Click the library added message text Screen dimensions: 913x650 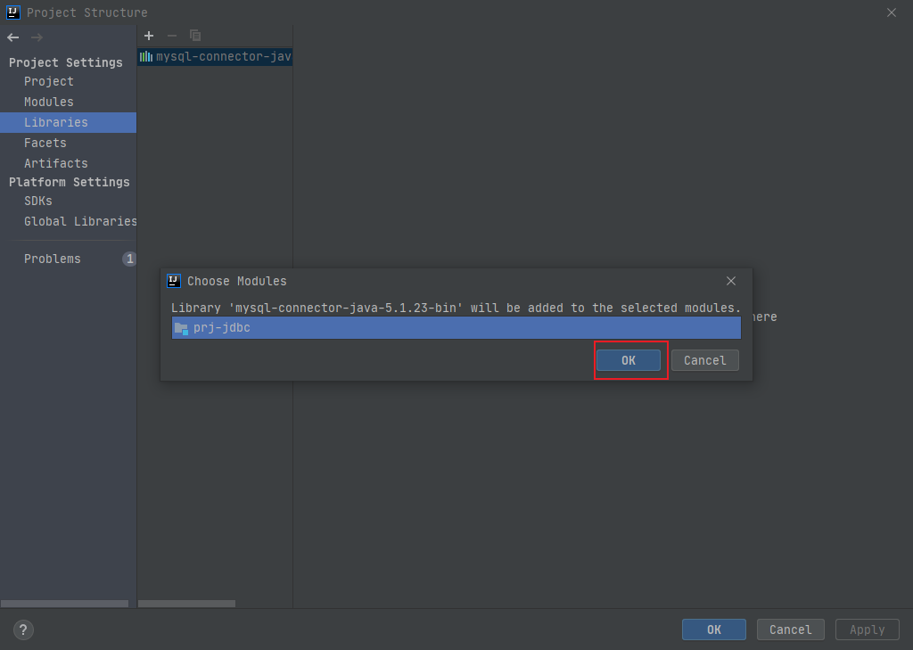(x=456, y=308)
